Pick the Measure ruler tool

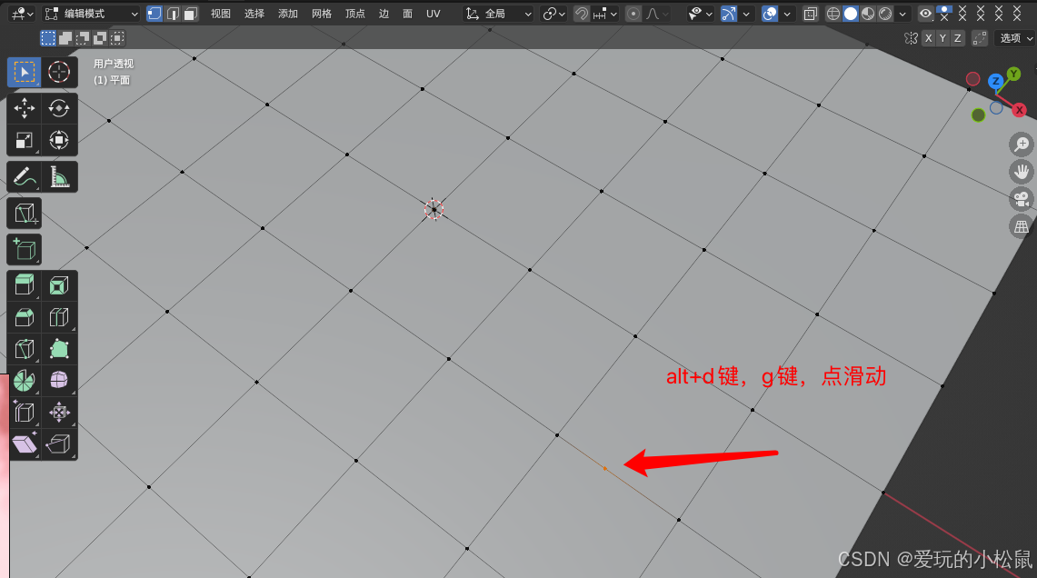tap(59, 177)
